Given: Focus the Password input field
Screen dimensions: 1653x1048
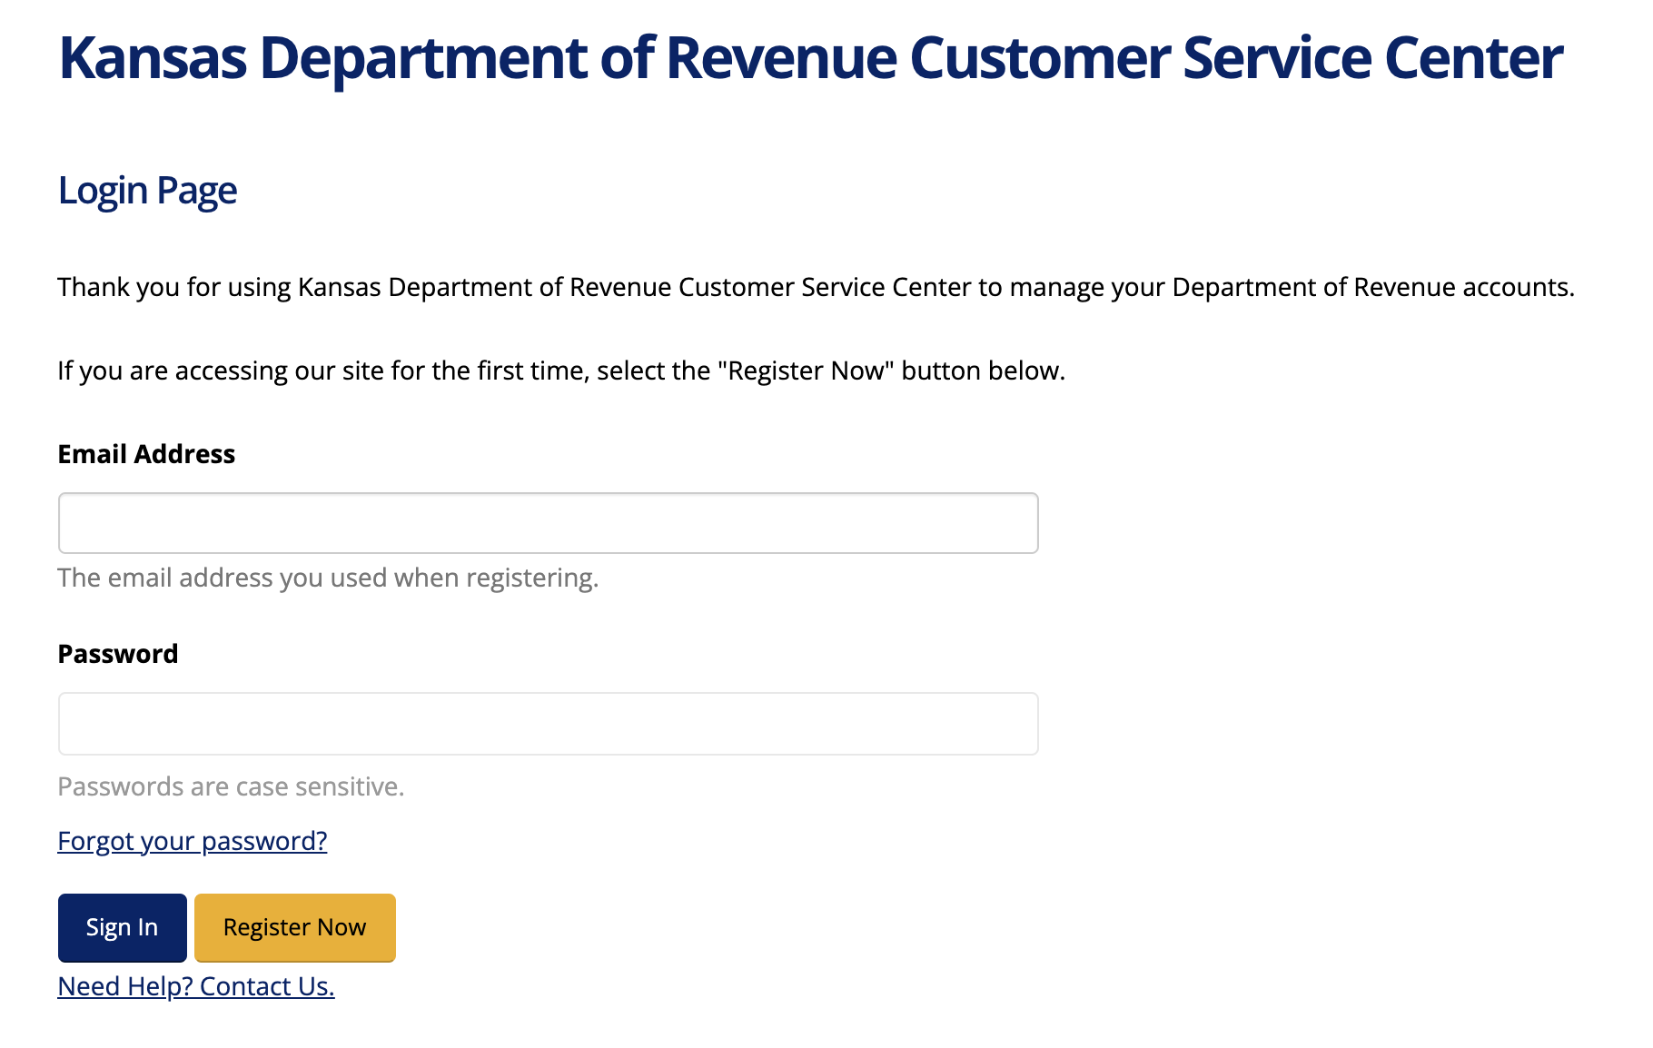Looking at the screenshot, I should [x=548, y=724].
